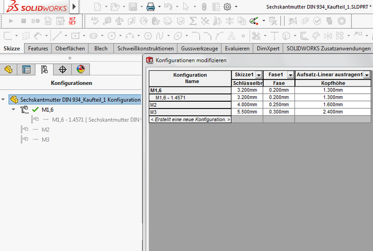Open the dropdown arrow beside the Options gear
373x251 pixels.
click(x=236, y=7)
